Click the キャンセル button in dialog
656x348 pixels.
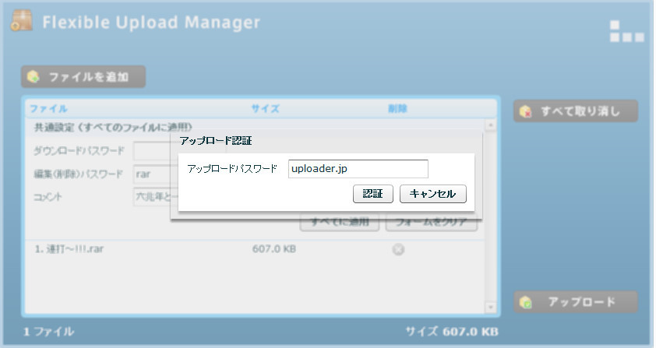point(432,194)
